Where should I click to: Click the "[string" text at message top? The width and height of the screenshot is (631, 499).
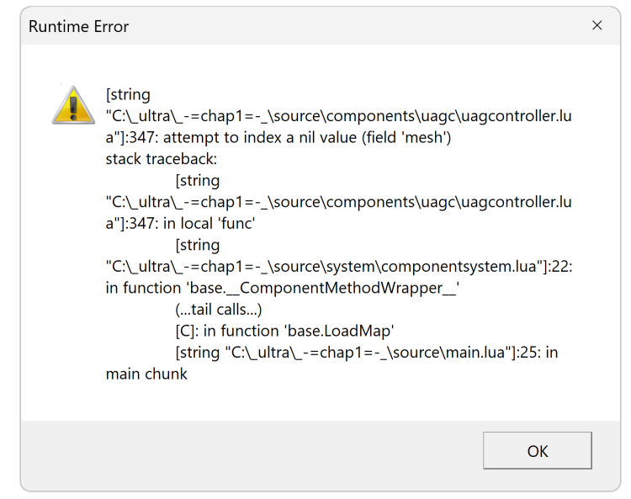point(128,94)
